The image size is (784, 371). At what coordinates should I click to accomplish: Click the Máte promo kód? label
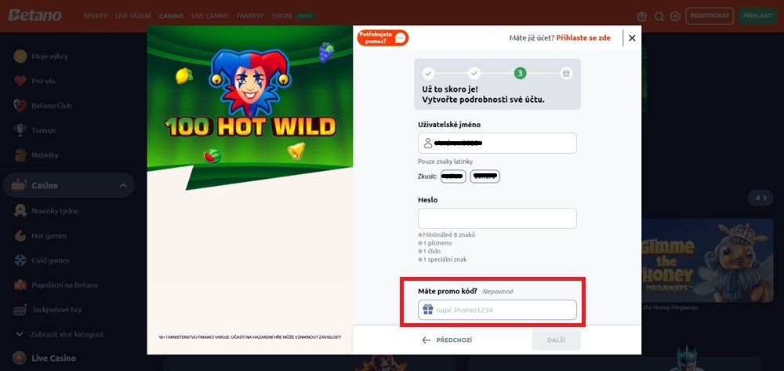(x=448, y=291)
